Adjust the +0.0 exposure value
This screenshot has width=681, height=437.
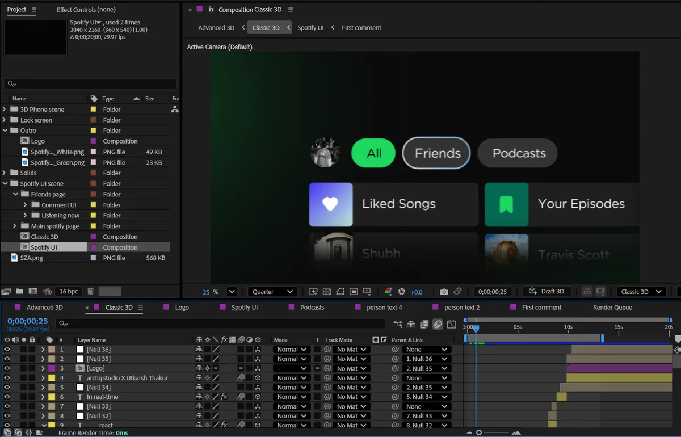coord(417,292)
